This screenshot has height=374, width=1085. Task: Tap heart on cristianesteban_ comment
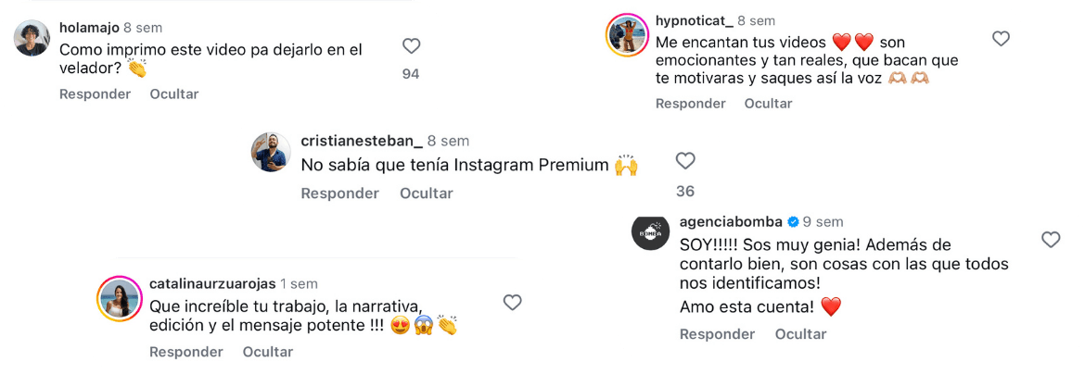click(685, 161)
